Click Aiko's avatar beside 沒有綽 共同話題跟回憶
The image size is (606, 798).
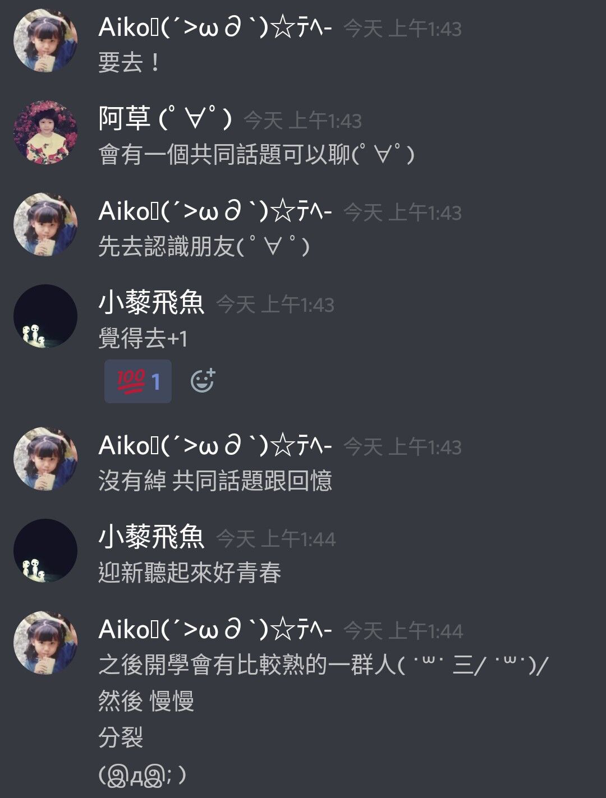click(45, 459)
